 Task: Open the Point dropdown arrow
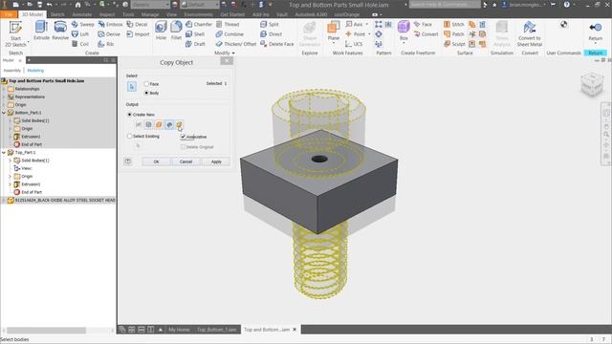coord(369,34)
